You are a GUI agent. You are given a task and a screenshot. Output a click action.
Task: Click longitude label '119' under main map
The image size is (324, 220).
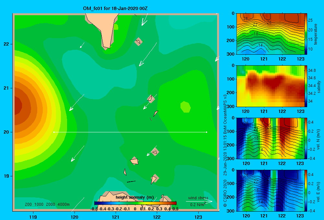point(33,217)
